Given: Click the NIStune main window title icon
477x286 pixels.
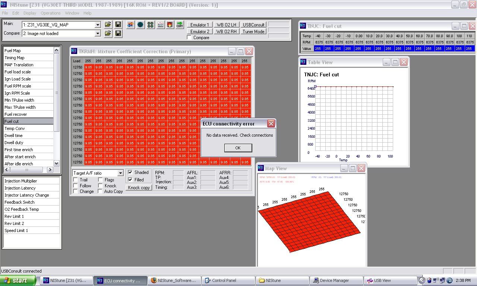Looking at the screenshot, I should [x=4, y=5].
